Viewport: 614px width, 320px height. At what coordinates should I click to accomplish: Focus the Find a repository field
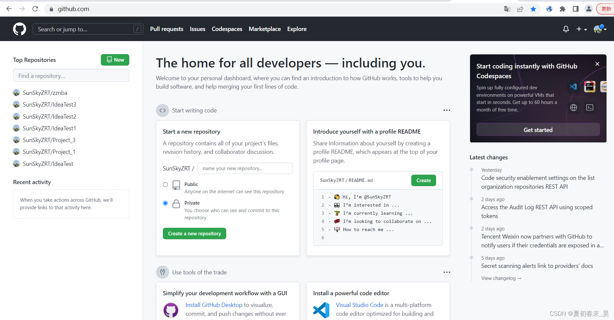point(71,76)
